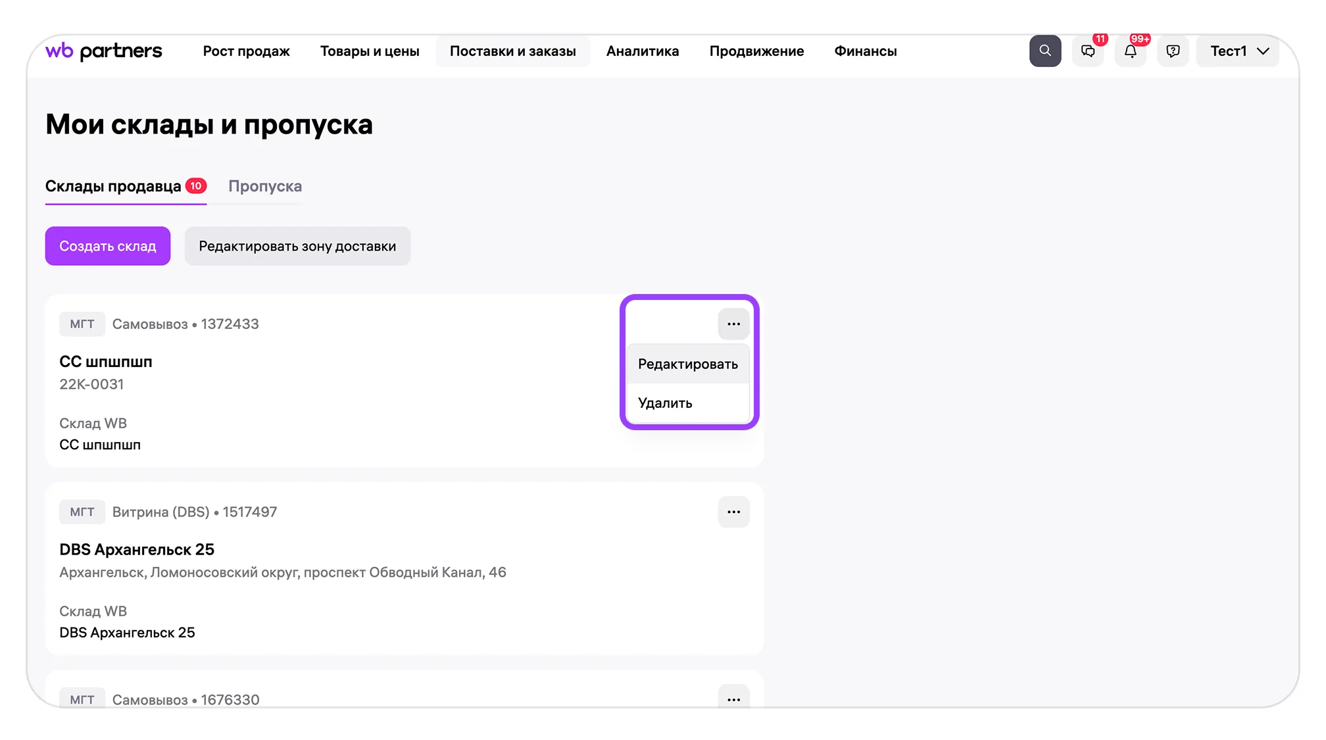Click the Создать склад button

pyautogui.click(x=108, y=246)
